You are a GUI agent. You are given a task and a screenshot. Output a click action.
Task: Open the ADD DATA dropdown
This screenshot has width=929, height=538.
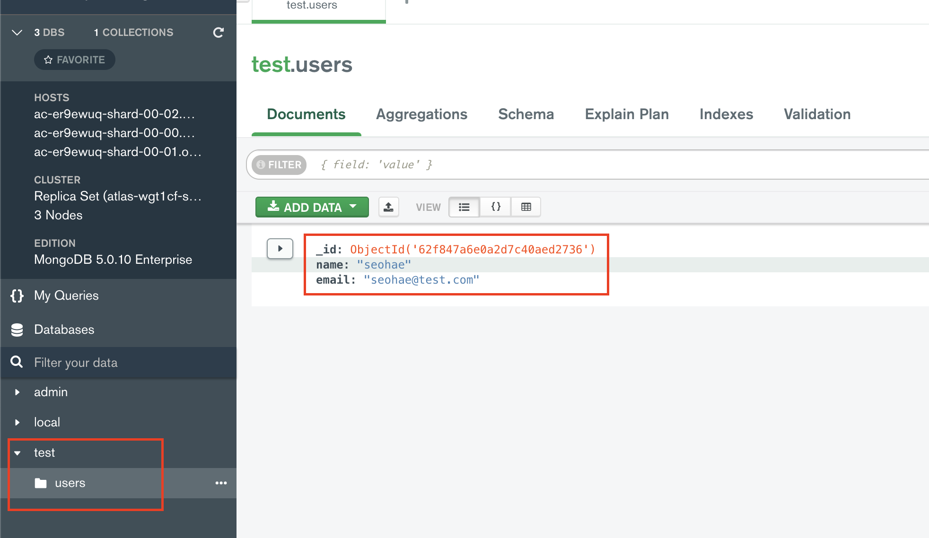[312, 207]
